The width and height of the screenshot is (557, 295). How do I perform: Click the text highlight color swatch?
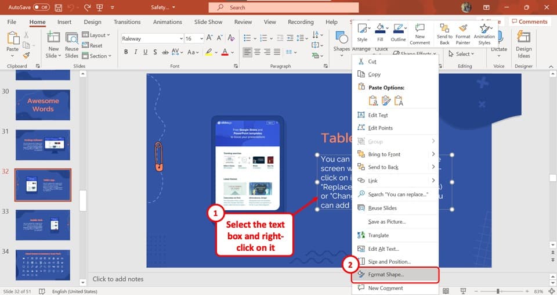(x=208, y=52)
